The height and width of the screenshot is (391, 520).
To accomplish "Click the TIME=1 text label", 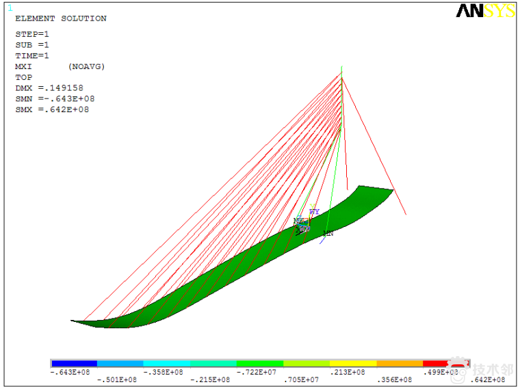I will point(32,55).
